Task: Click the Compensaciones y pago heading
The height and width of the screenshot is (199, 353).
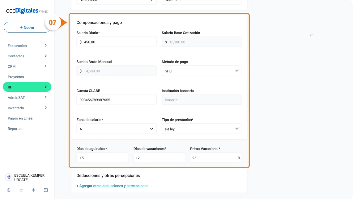Action: tap(99, 22)
